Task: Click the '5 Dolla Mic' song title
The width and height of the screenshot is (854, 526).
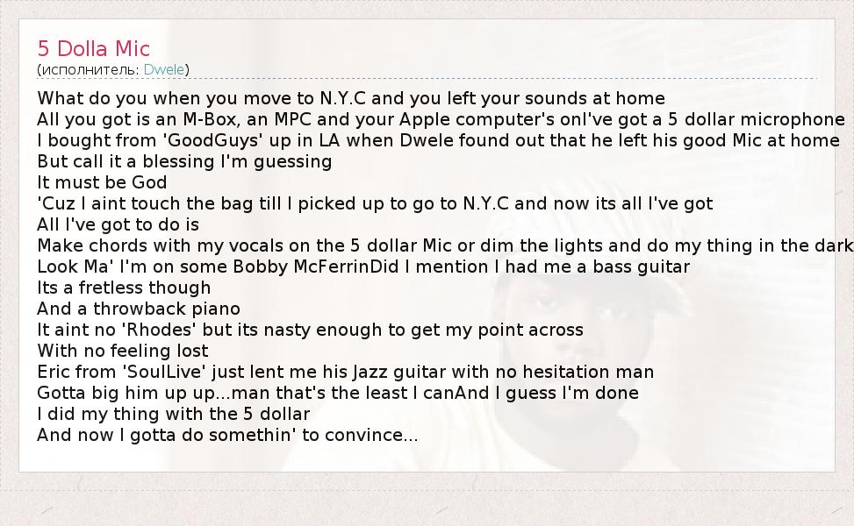Action: point(94,48)
